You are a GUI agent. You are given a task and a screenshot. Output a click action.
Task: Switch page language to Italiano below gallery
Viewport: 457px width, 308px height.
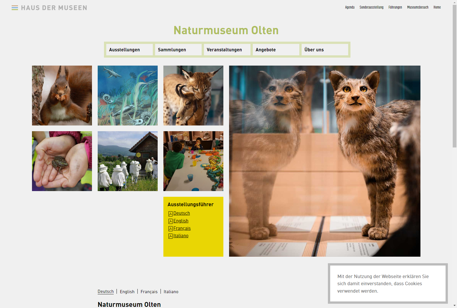(171, 291)
